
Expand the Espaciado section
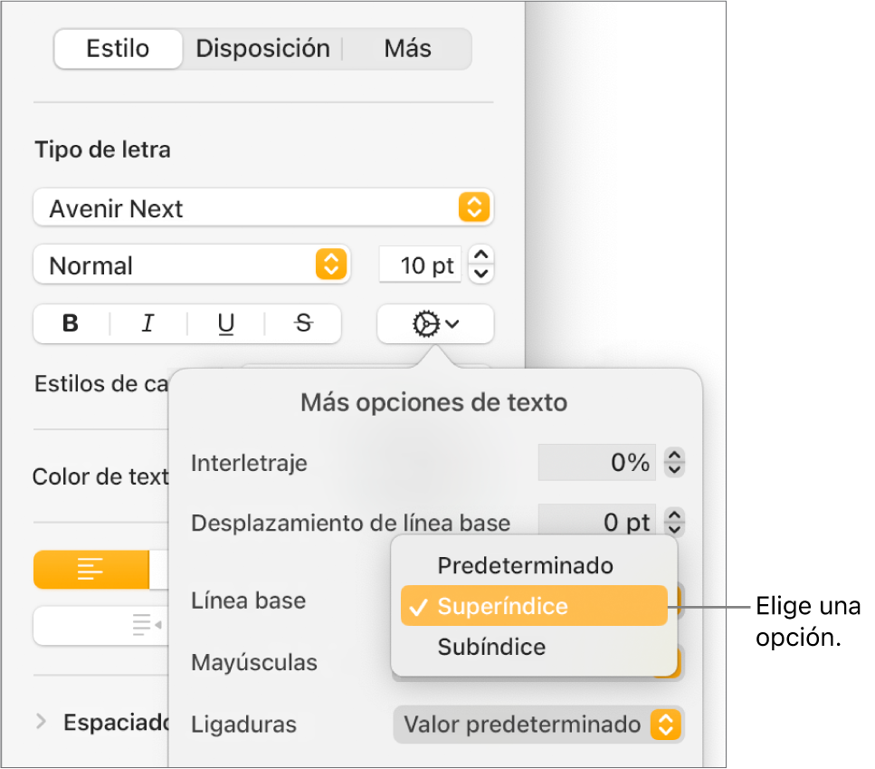tap(41, 722)
